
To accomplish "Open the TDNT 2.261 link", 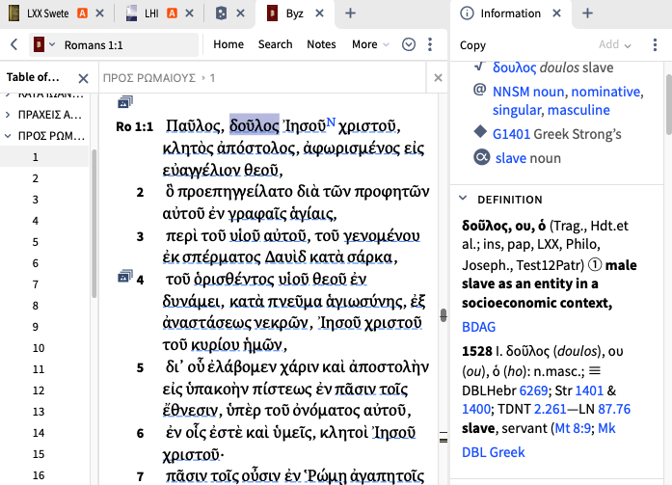I will point(551,409).
